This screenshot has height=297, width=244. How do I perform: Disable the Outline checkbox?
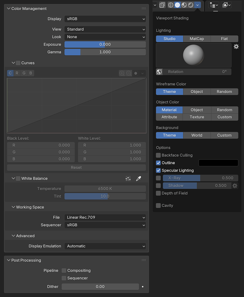click(x=158, y=163)
